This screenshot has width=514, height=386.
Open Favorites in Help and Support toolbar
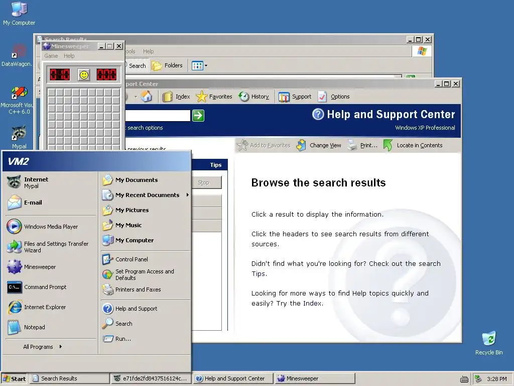click(x=214, y=96)
